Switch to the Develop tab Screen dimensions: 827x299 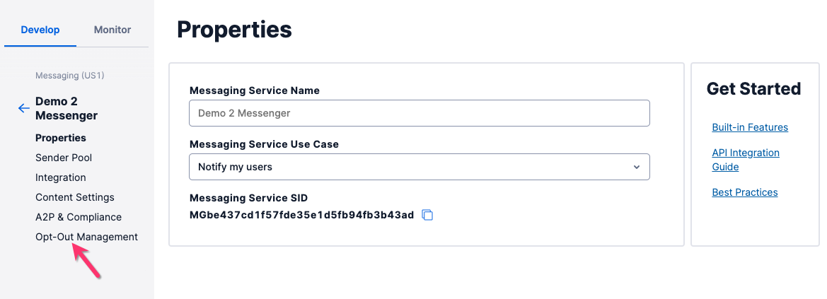pos(40,30)
